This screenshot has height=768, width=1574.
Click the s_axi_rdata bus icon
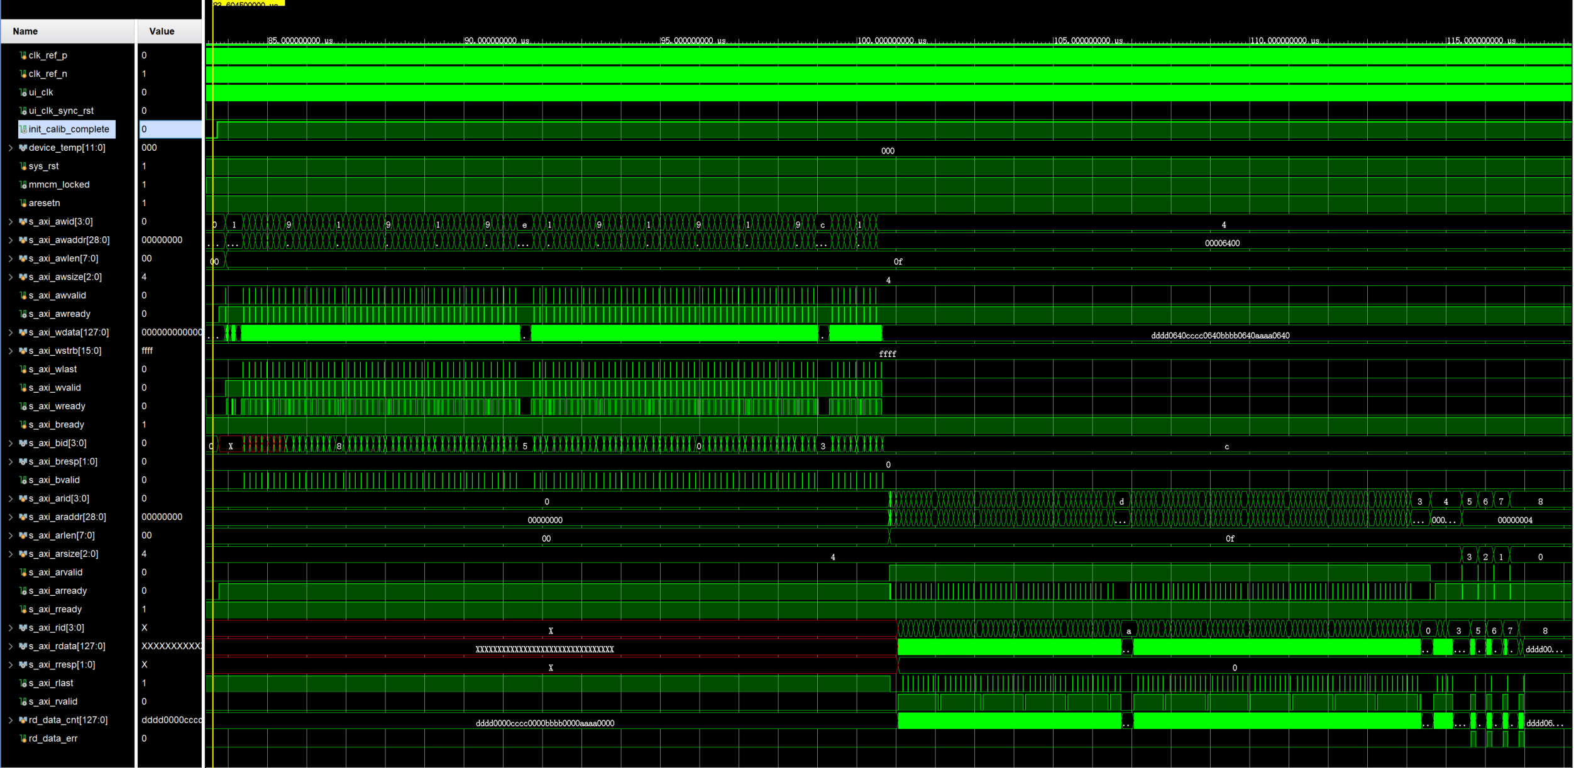pyautogui.click(x=23, y=646)
